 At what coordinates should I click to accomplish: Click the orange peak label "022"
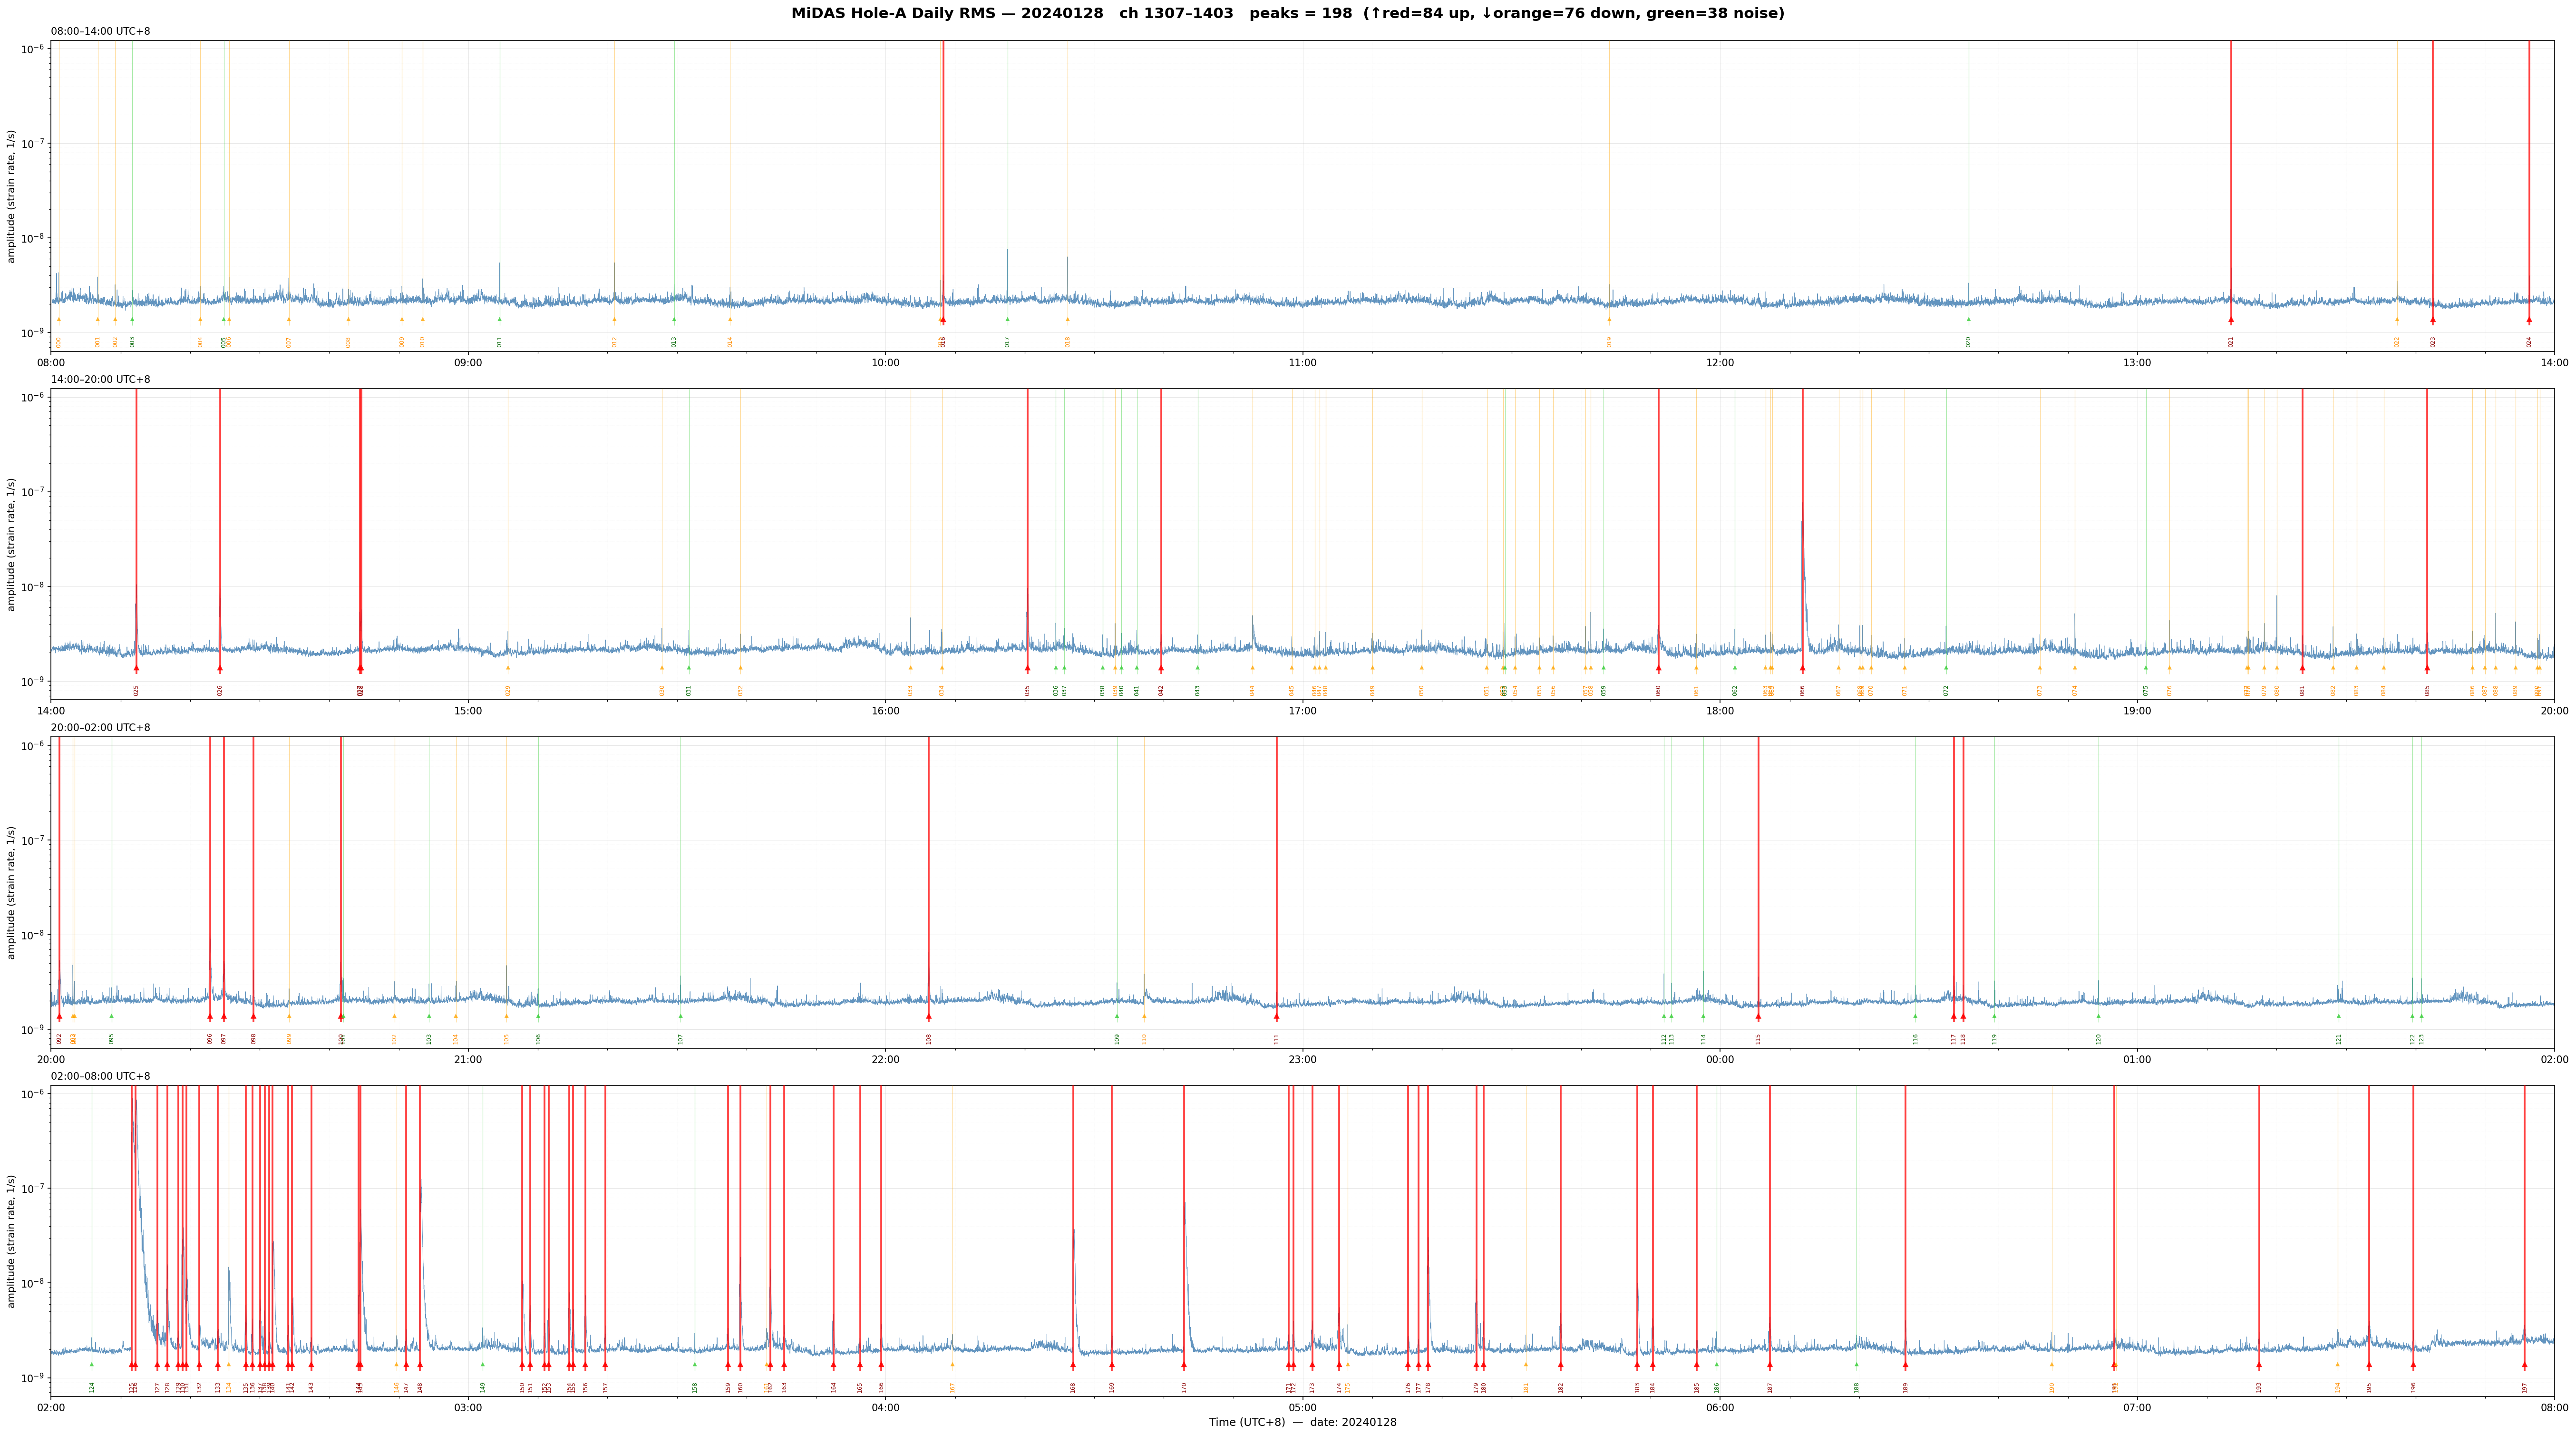click(2397, 342)
